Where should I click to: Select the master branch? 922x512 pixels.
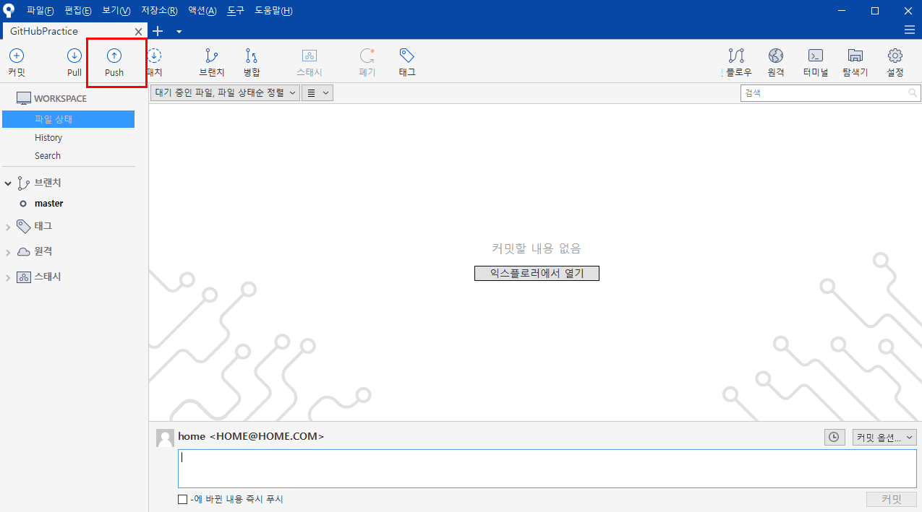[49, 204]
